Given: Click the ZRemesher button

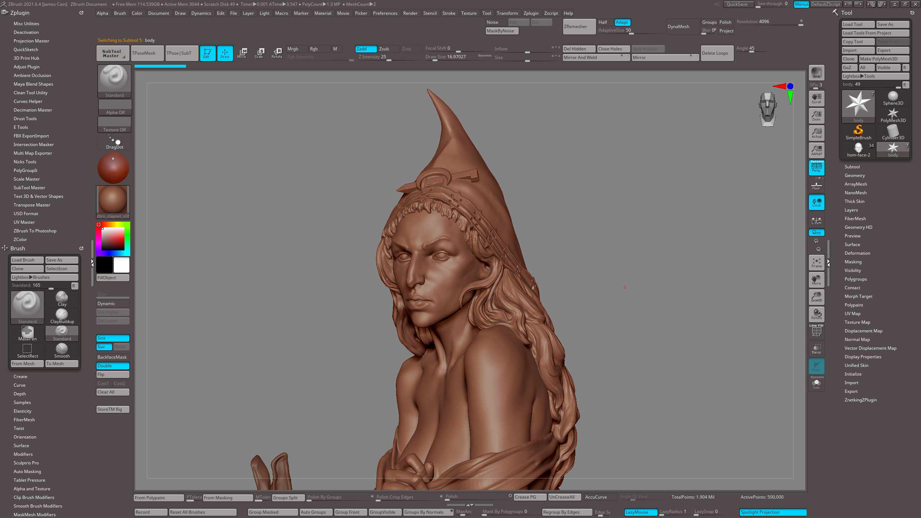Looking at the screenshot, I should coord(579,27).
